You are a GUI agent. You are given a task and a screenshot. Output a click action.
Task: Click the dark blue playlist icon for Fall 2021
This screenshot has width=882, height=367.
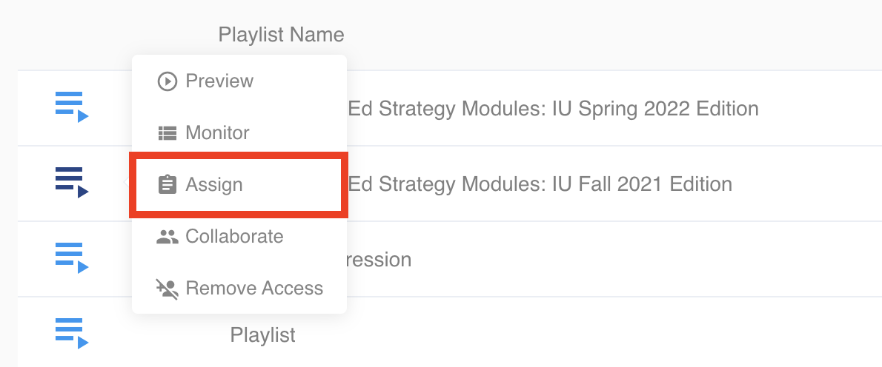click(72, 182)
